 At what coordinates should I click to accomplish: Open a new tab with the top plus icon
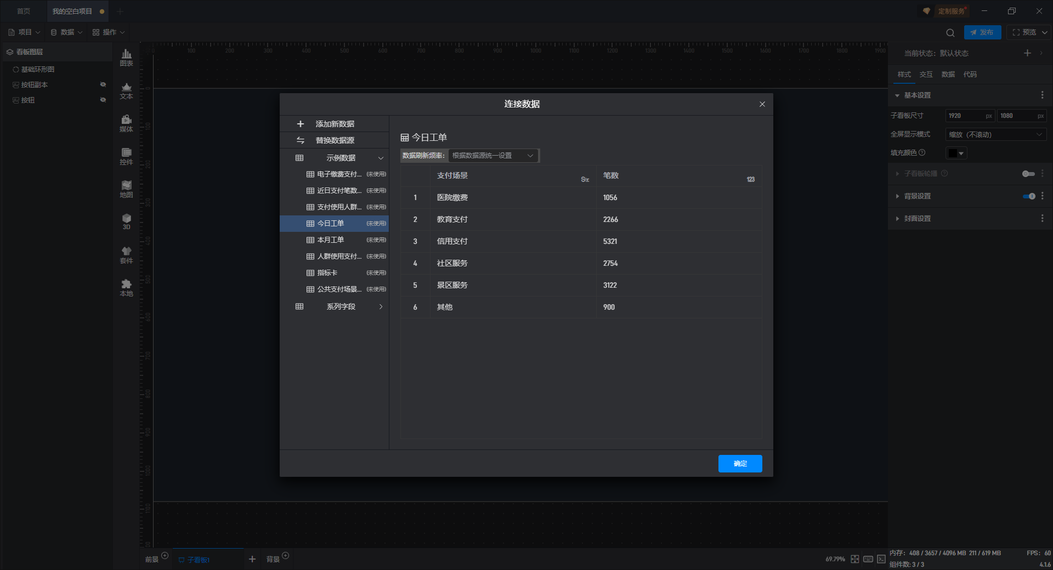click(120, 11)
